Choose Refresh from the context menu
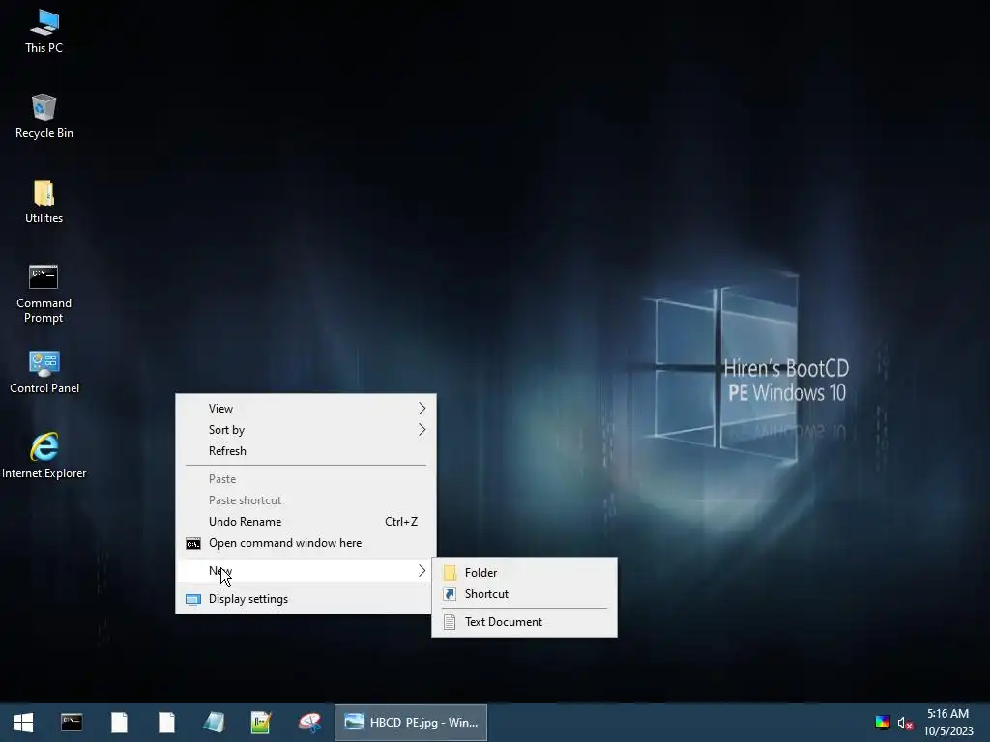 pos(306,451)
